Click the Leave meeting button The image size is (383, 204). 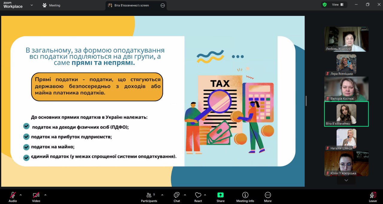[373, 197]
